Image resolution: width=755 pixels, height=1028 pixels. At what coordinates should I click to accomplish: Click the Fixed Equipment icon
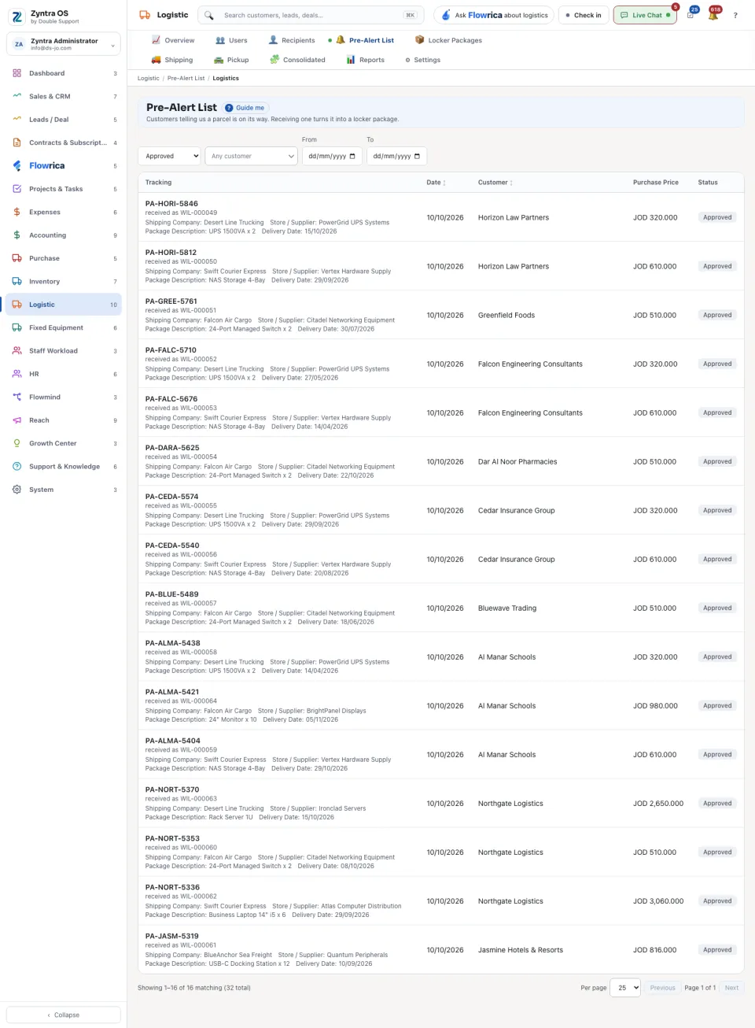click(x=17, y=327)
